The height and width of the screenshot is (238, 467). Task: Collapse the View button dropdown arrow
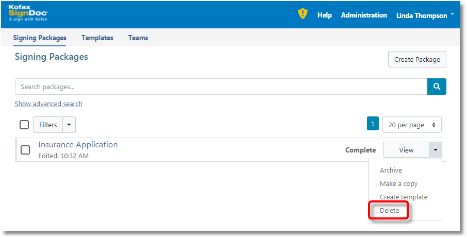[x=435, y=150]
